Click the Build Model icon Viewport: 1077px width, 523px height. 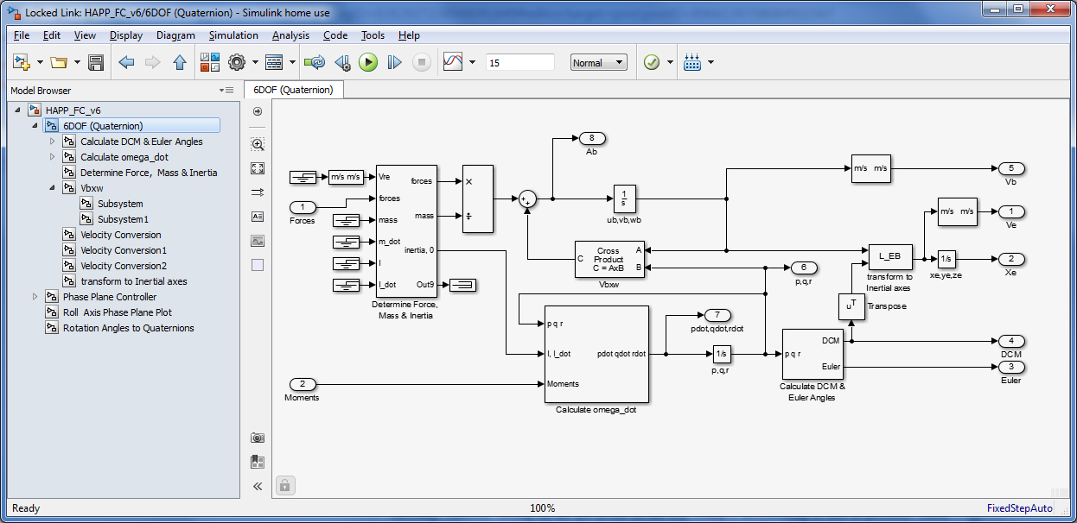(x=692, y=62)
